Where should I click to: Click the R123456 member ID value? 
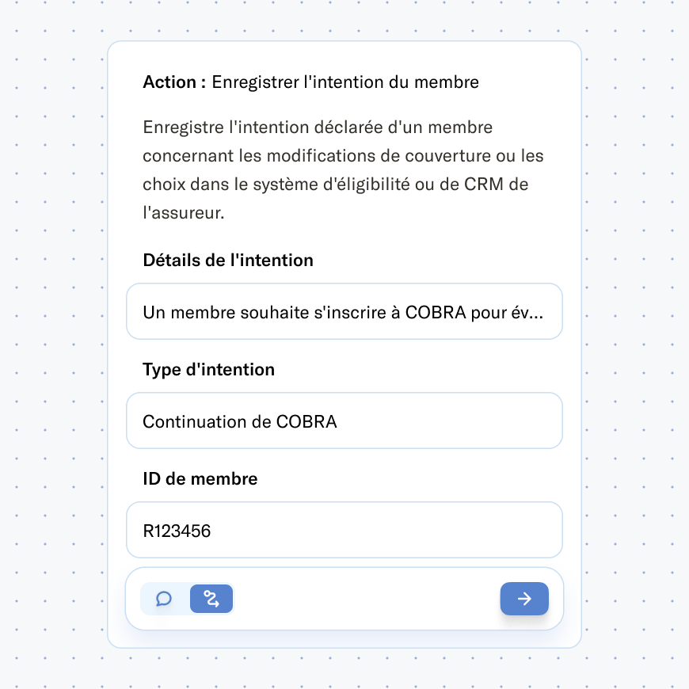[177, 531]
